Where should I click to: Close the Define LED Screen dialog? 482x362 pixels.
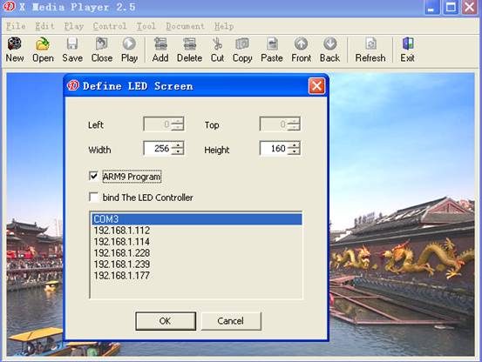[316, 86]
